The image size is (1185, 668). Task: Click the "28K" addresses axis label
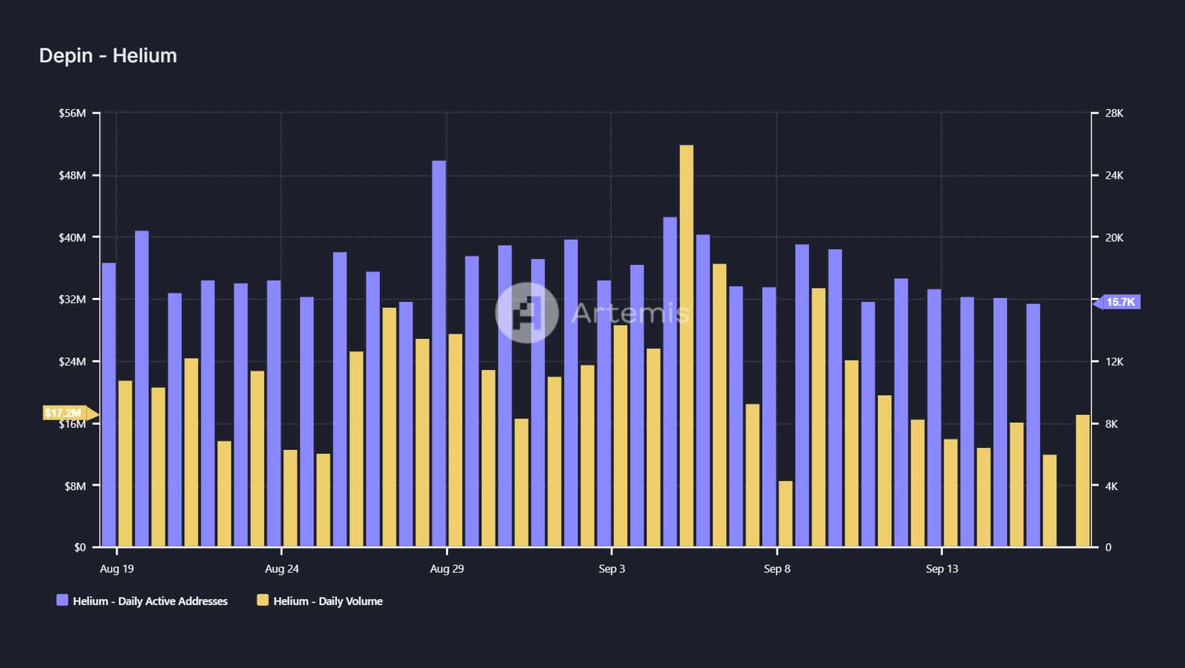click(1114, 113)
